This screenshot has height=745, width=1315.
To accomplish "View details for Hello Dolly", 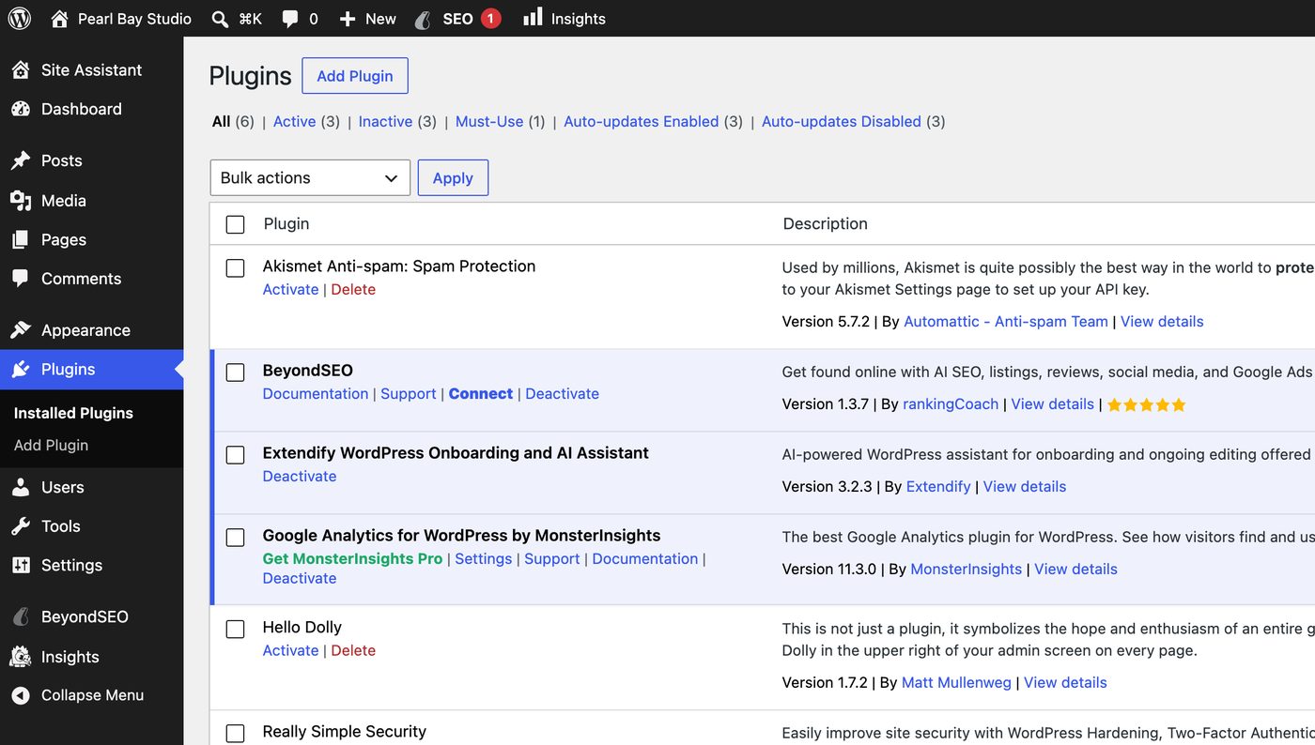I will (1065, 682).
